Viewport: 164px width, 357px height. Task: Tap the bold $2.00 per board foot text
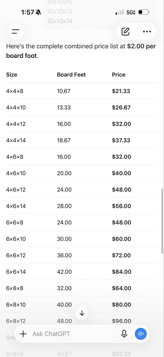81,51
